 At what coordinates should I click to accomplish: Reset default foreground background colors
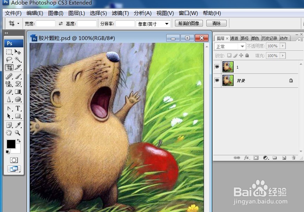point(8,152)
